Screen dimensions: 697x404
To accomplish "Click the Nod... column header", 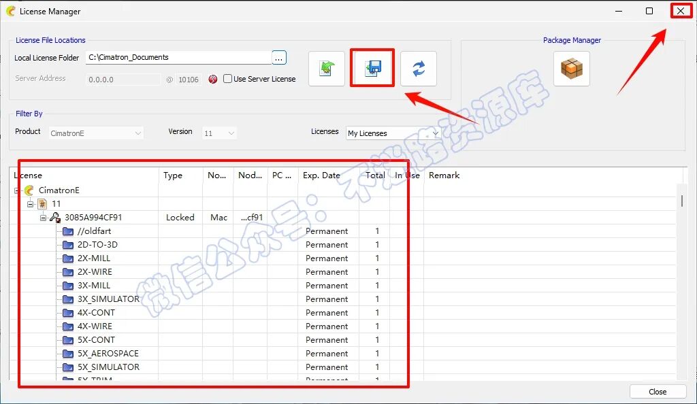I will (250, 175).
